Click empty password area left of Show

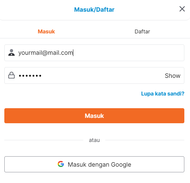click(x=103, y=75)
